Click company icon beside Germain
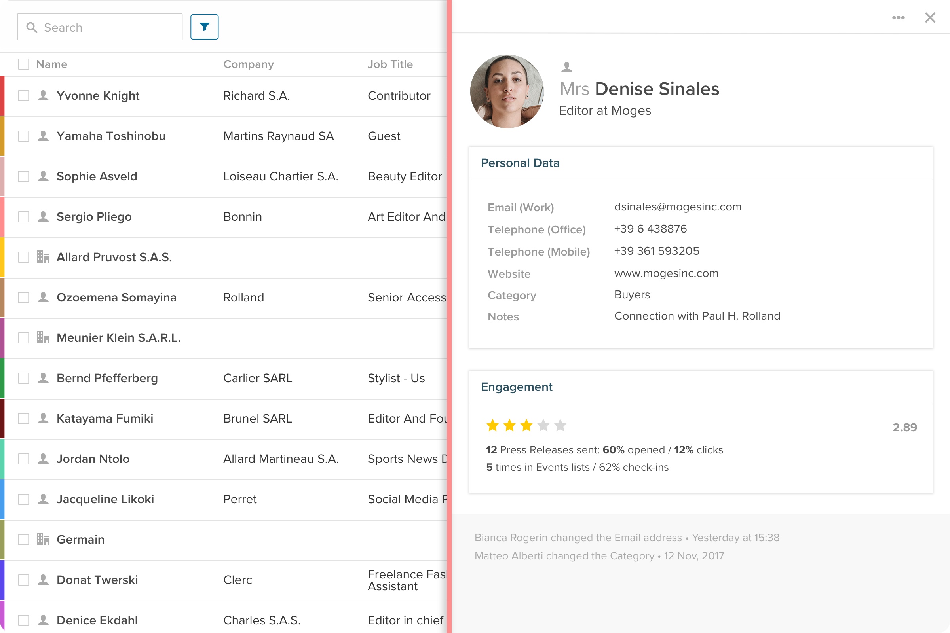 pyautogui.click(x=43, y=539)
